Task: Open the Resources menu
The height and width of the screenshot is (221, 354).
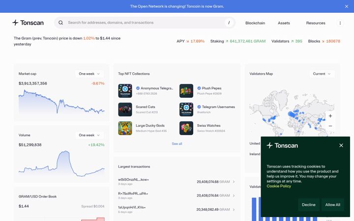Action: click(x=316, y=23)
